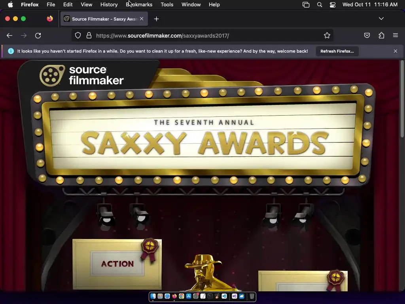
Task: Open the Apple menu
Action: click(x=10, y=4)
